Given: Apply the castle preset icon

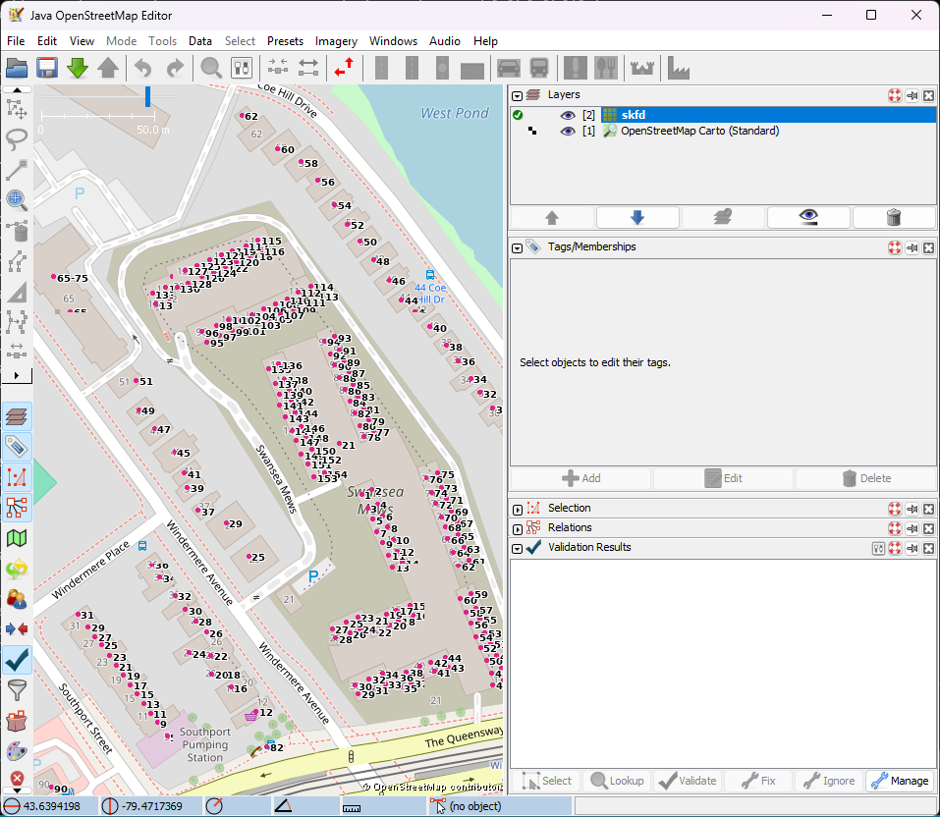Looking at the screenshot, I should click(642, 68).
